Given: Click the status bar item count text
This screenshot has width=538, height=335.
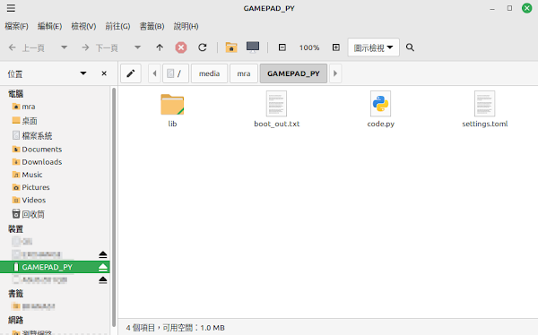Looking at the screenshot, I should (x=175, y=328).
